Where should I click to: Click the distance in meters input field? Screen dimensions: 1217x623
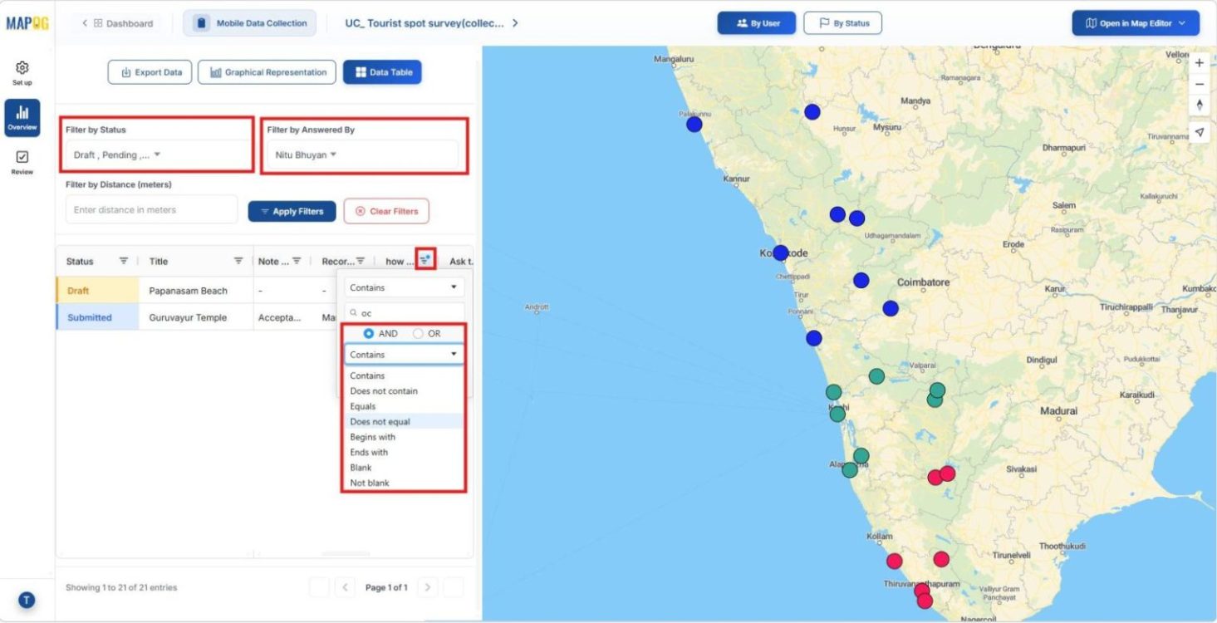point(152,209)
